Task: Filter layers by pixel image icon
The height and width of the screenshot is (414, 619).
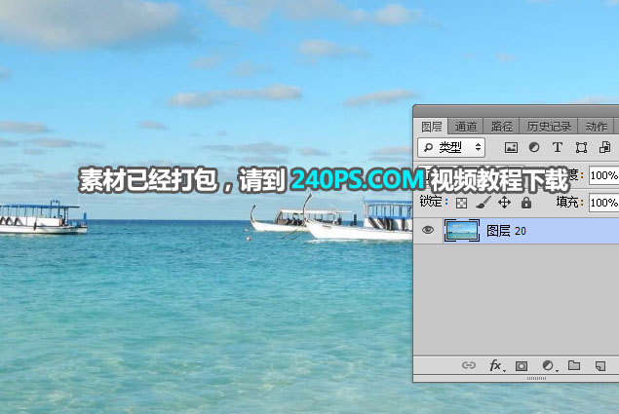Action: click(511, 148)
